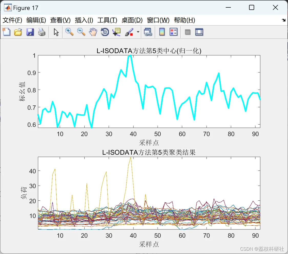Activate the Pan hand tool
The width and height of the screenshot is (288, 254).
tap(93, 32)
